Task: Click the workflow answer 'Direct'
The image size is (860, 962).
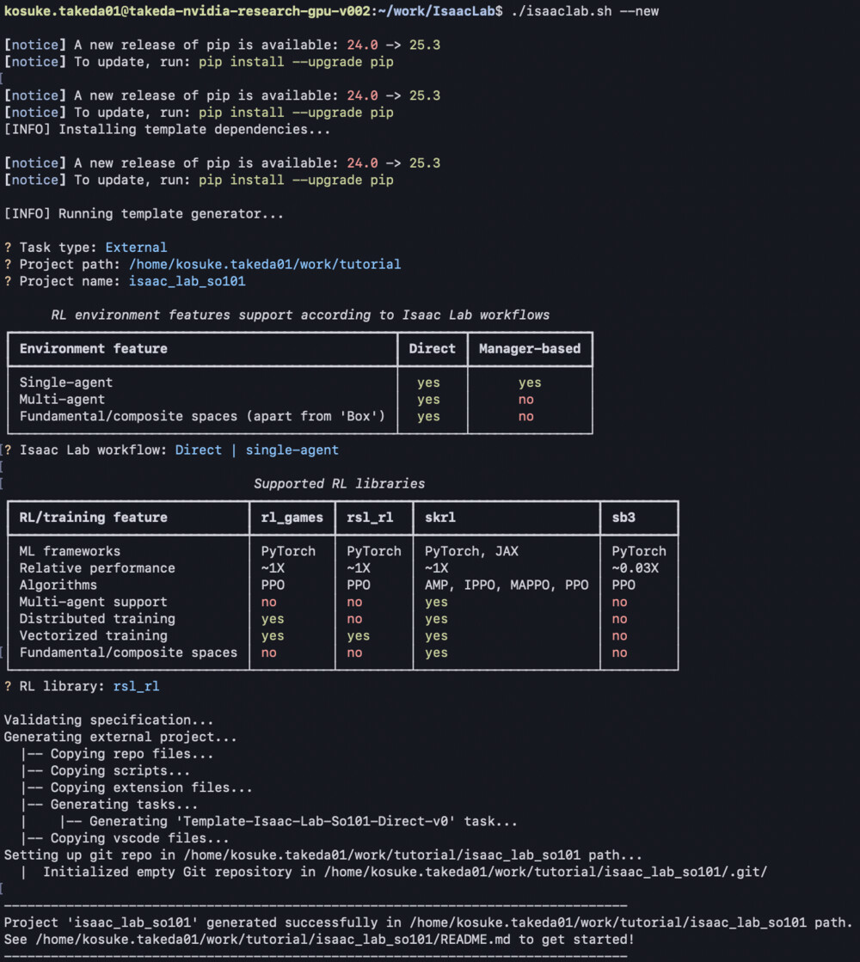Action: click(199, 450)
